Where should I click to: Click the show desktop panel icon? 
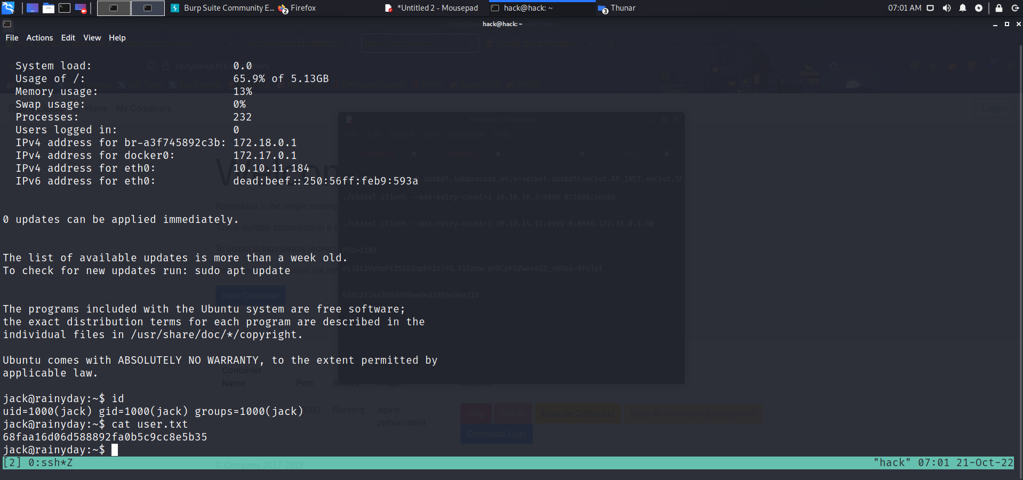click(x=33, y=8)
